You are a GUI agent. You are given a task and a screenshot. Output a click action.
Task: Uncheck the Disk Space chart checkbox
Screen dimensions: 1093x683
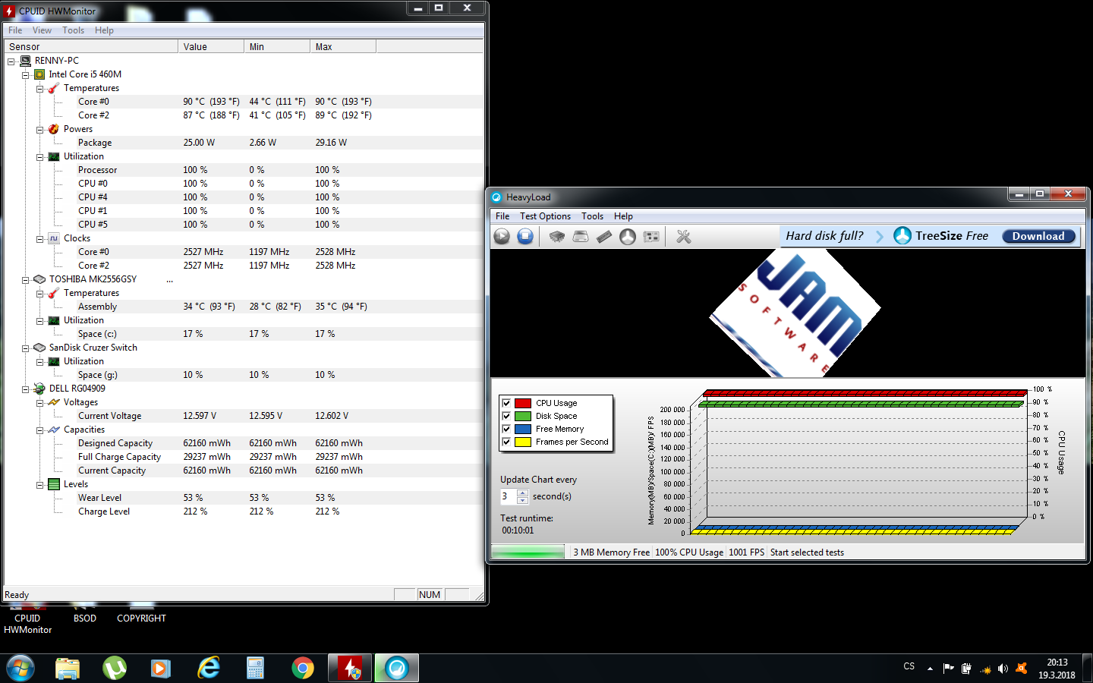click(x=506, y=416)
